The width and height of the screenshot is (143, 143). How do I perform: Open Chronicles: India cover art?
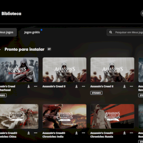tap(64, 116)
